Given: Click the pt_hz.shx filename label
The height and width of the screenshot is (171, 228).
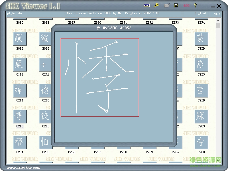Looking at the screenshot, I should point(14,13).
